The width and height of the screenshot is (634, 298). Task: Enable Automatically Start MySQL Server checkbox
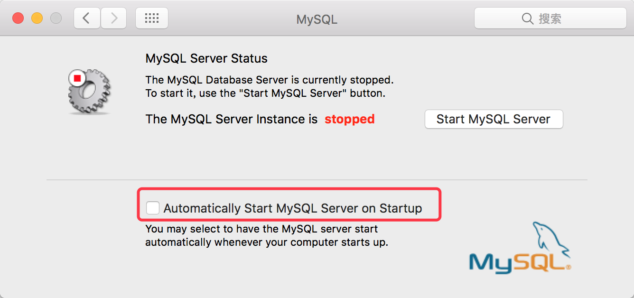(153, 208)
